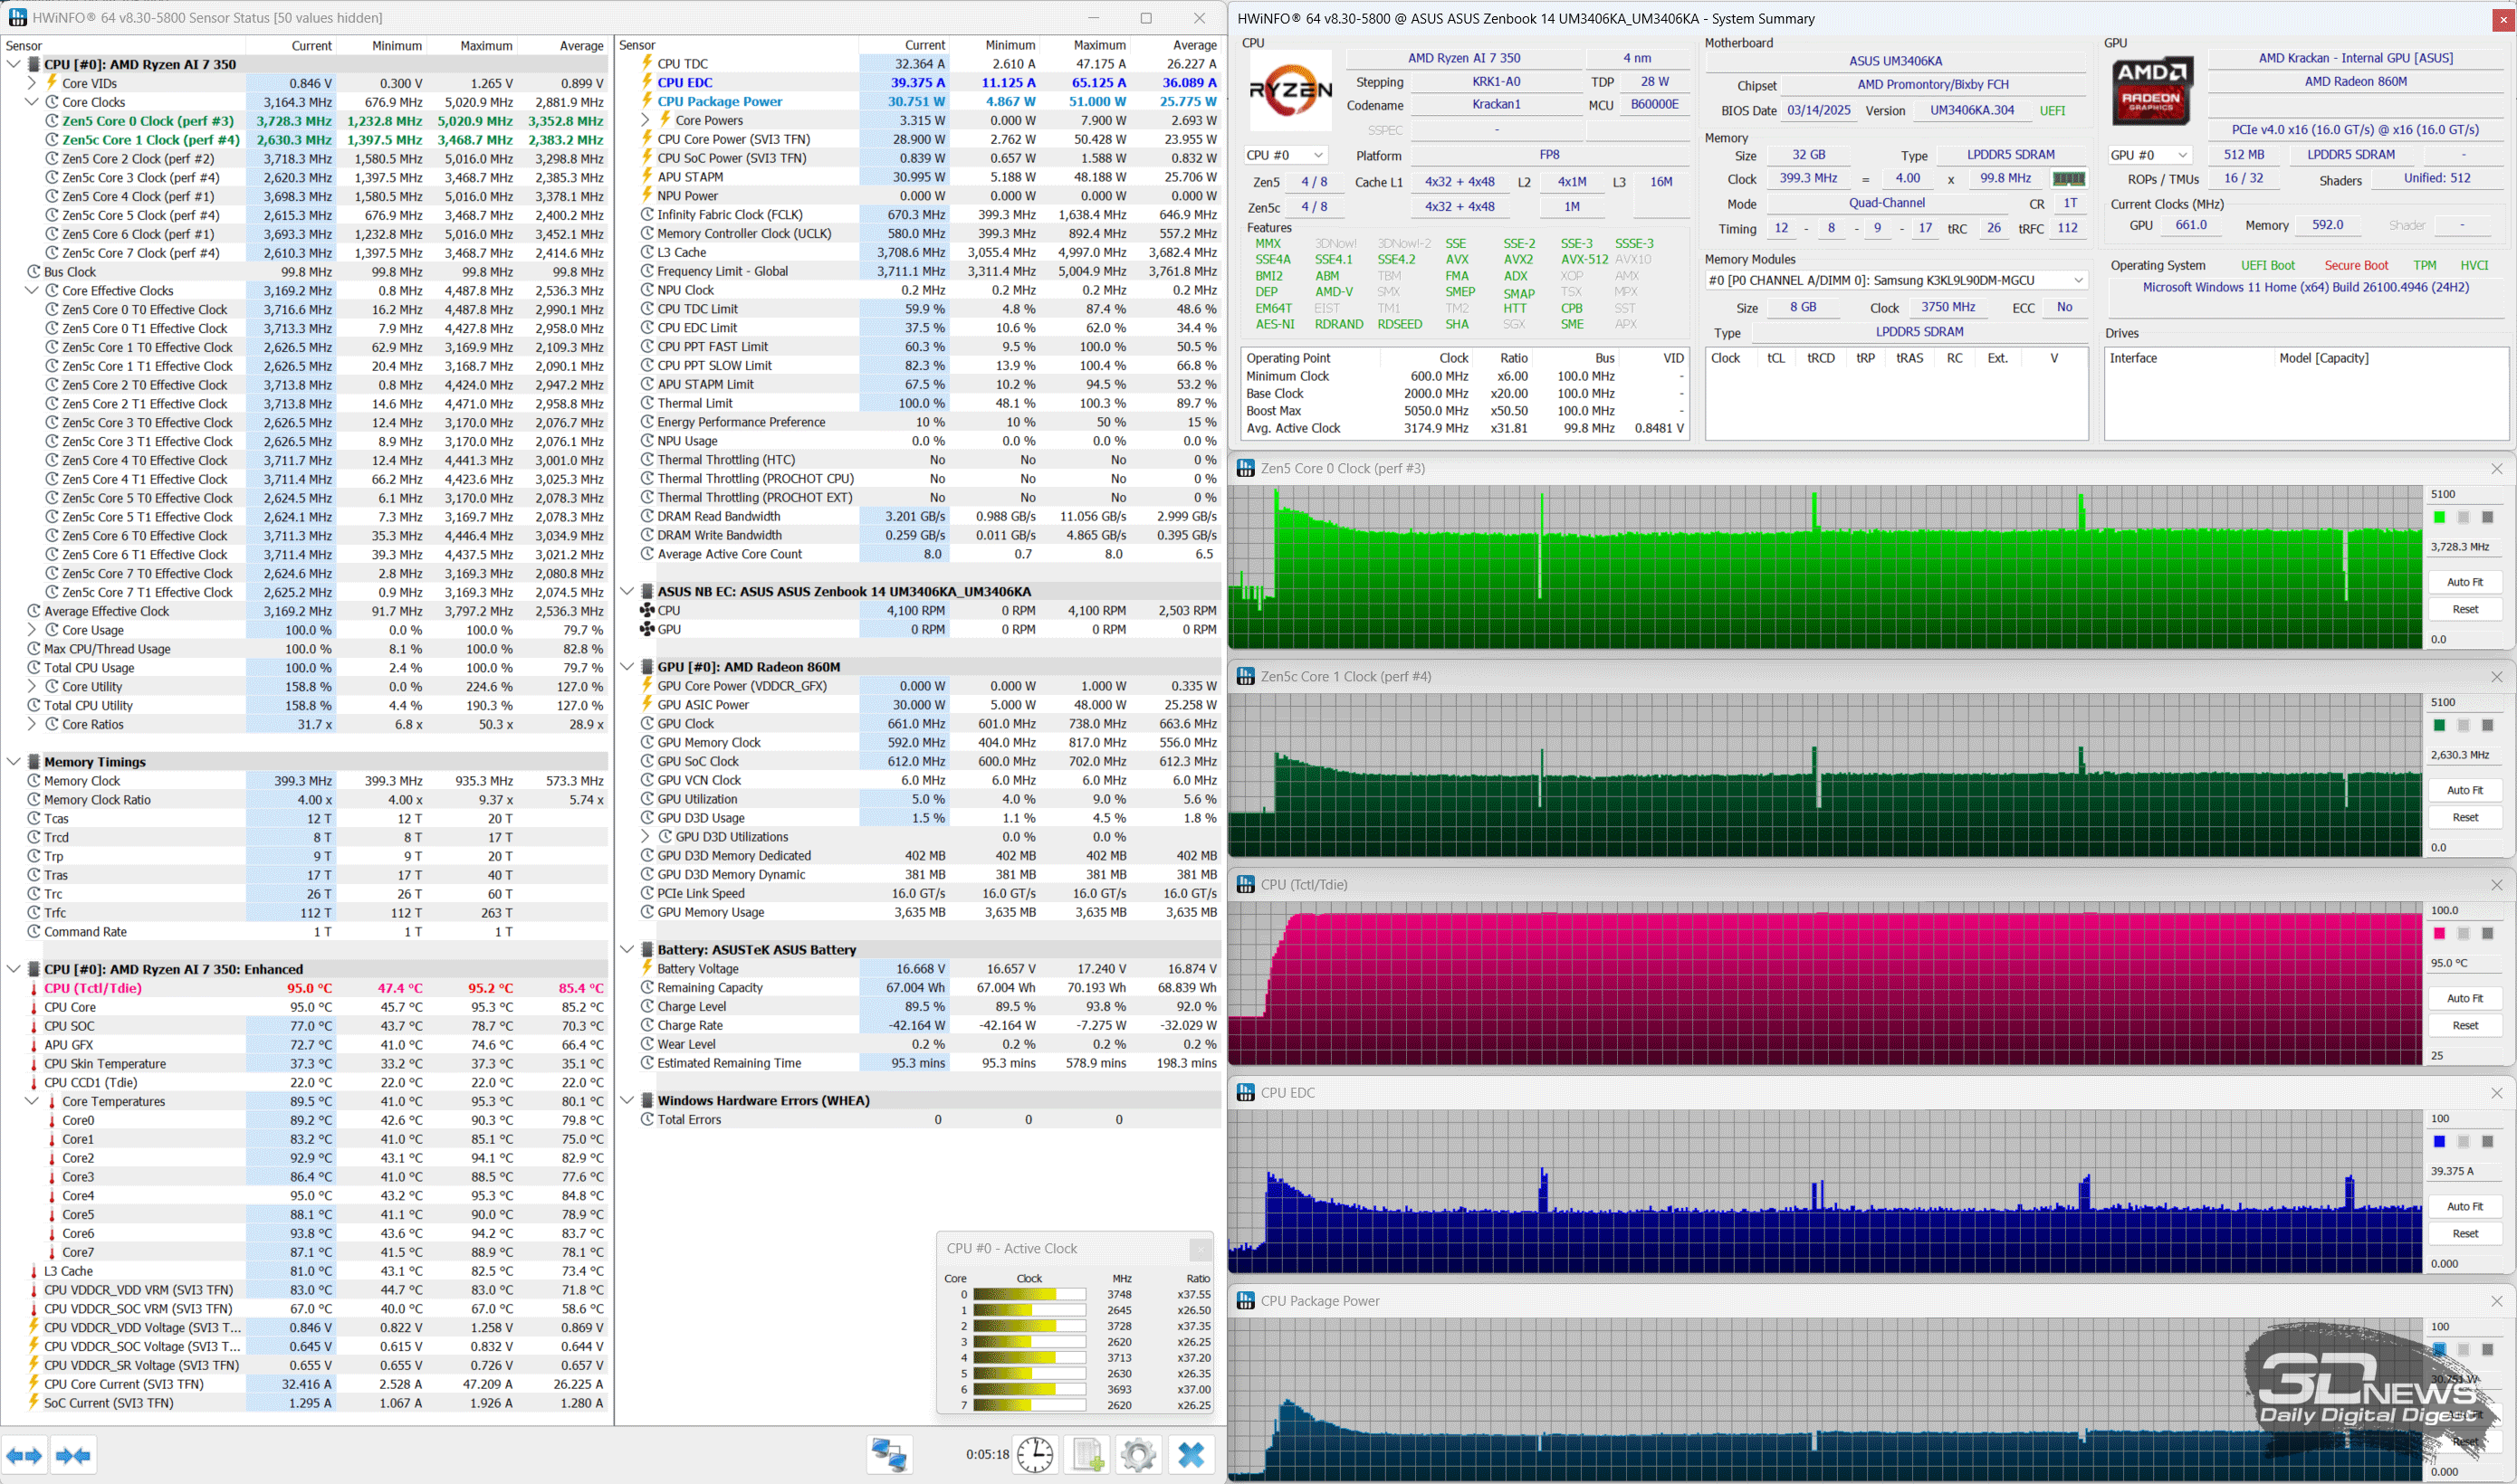Click the tRCD header in memory timing table
The image size is (2517, 1484).
coord(1820,358)
